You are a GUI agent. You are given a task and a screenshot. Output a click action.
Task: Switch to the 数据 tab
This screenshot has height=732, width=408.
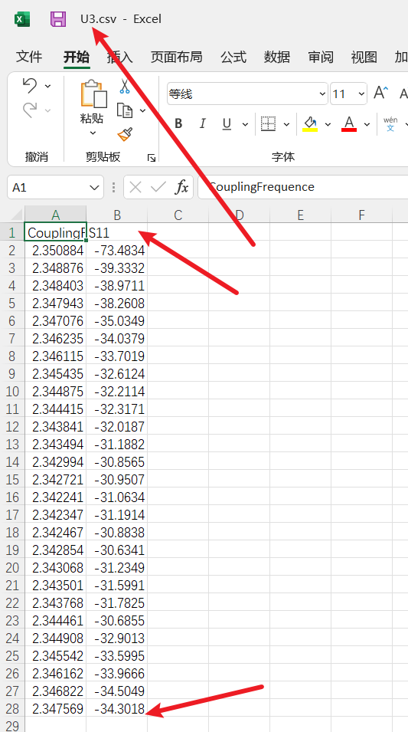pyautogui.click(x=277, y=57)
